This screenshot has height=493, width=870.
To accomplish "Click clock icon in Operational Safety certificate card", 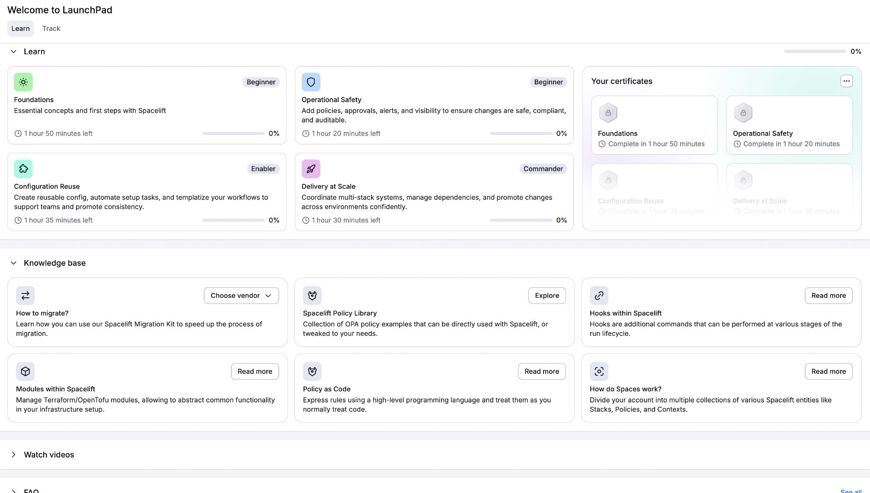I will [x=737, y=144].
